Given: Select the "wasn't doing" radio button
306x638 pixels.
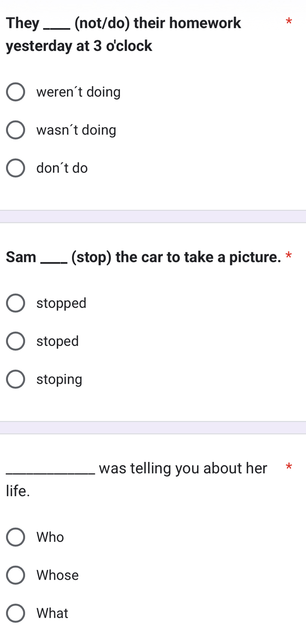Looking at the screenshot, I should point(15,130).
